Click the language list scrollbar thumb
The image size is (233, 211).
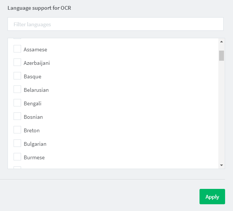tap(221, 55)
